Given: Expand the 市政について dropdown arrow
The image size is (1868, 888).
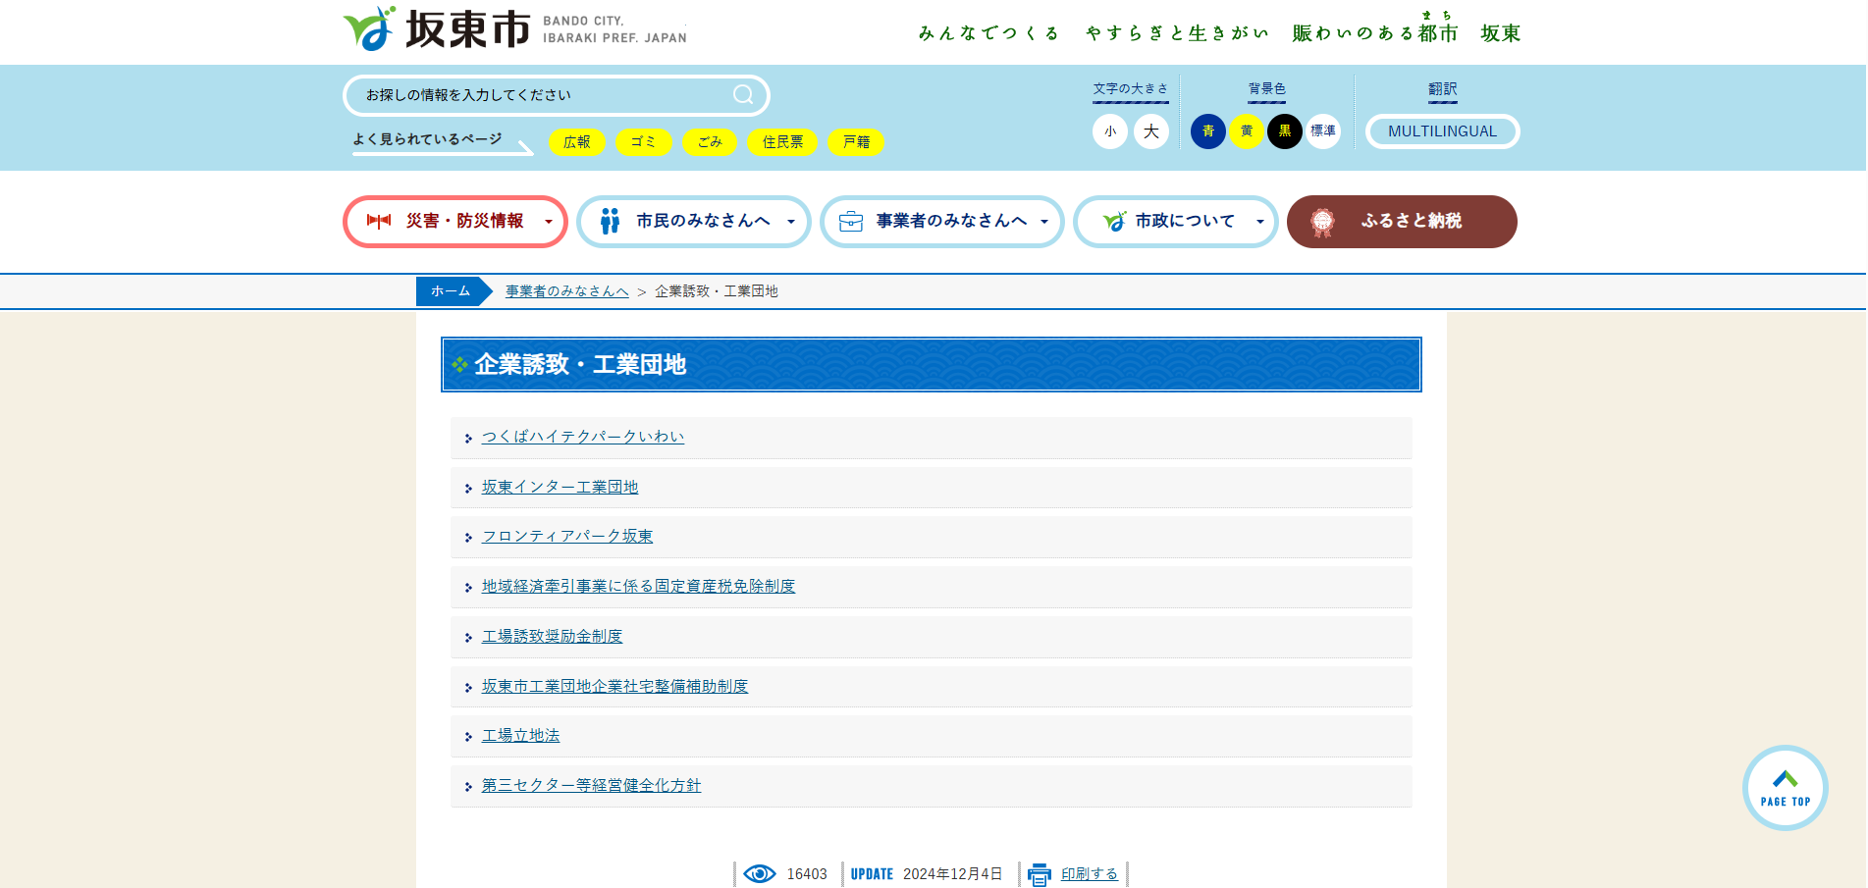Looking at the screenshot, I should tap(1260, 222).
